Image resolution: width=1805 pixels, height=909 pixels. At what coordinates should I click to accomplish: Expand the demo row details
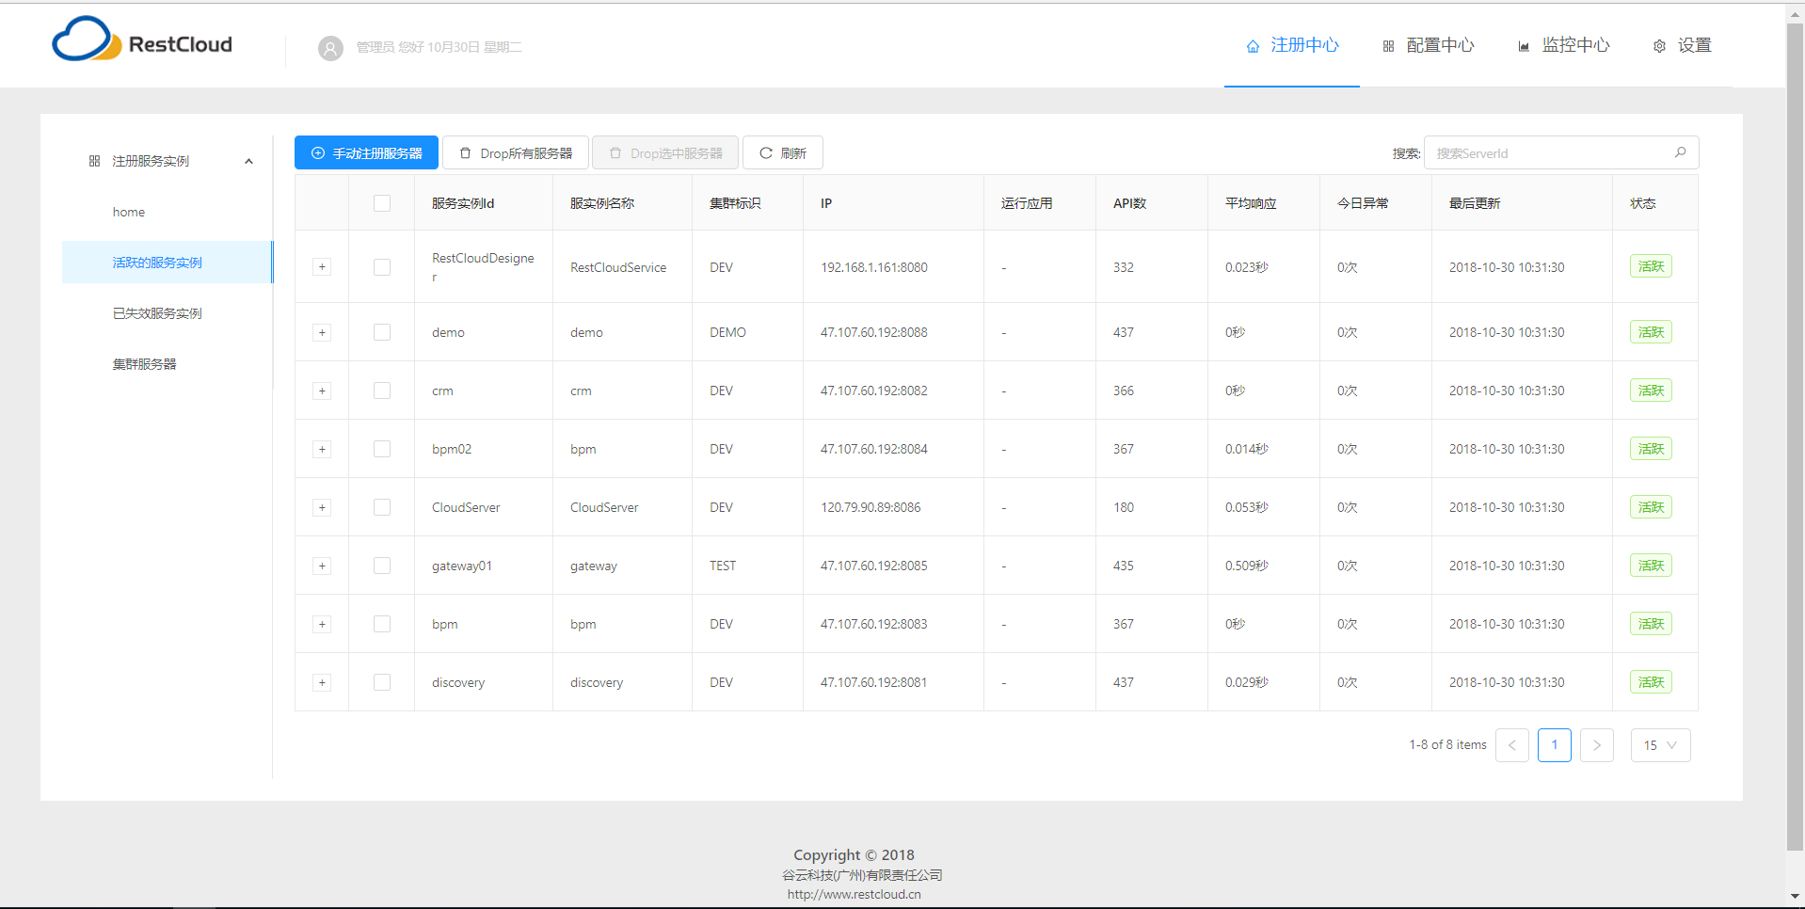(x=322, y=332)
